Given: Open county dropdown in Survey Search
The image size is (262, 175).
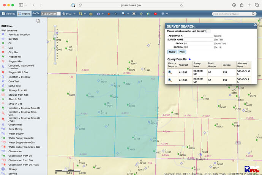Looking at the screenshot, I should pyautogui.click(x=201, y=31).
